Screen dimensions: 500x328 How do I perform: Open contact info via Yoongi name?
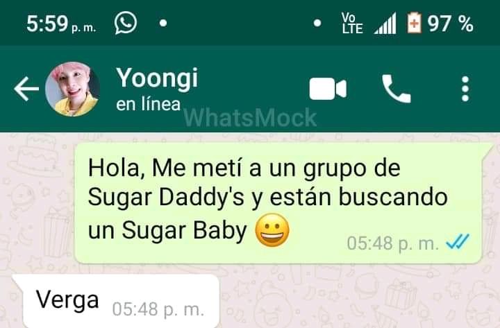point(157,78)
